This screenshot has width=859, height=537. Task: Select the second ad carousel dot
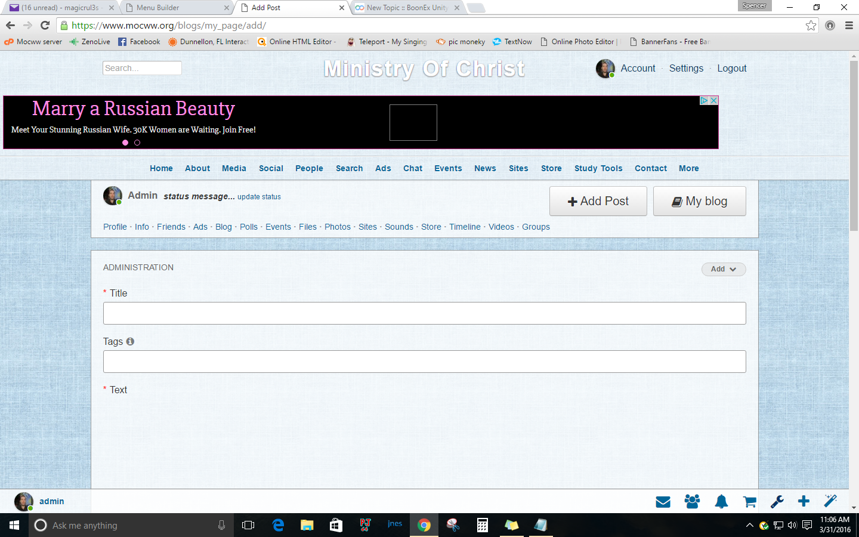tap(137, 143)
